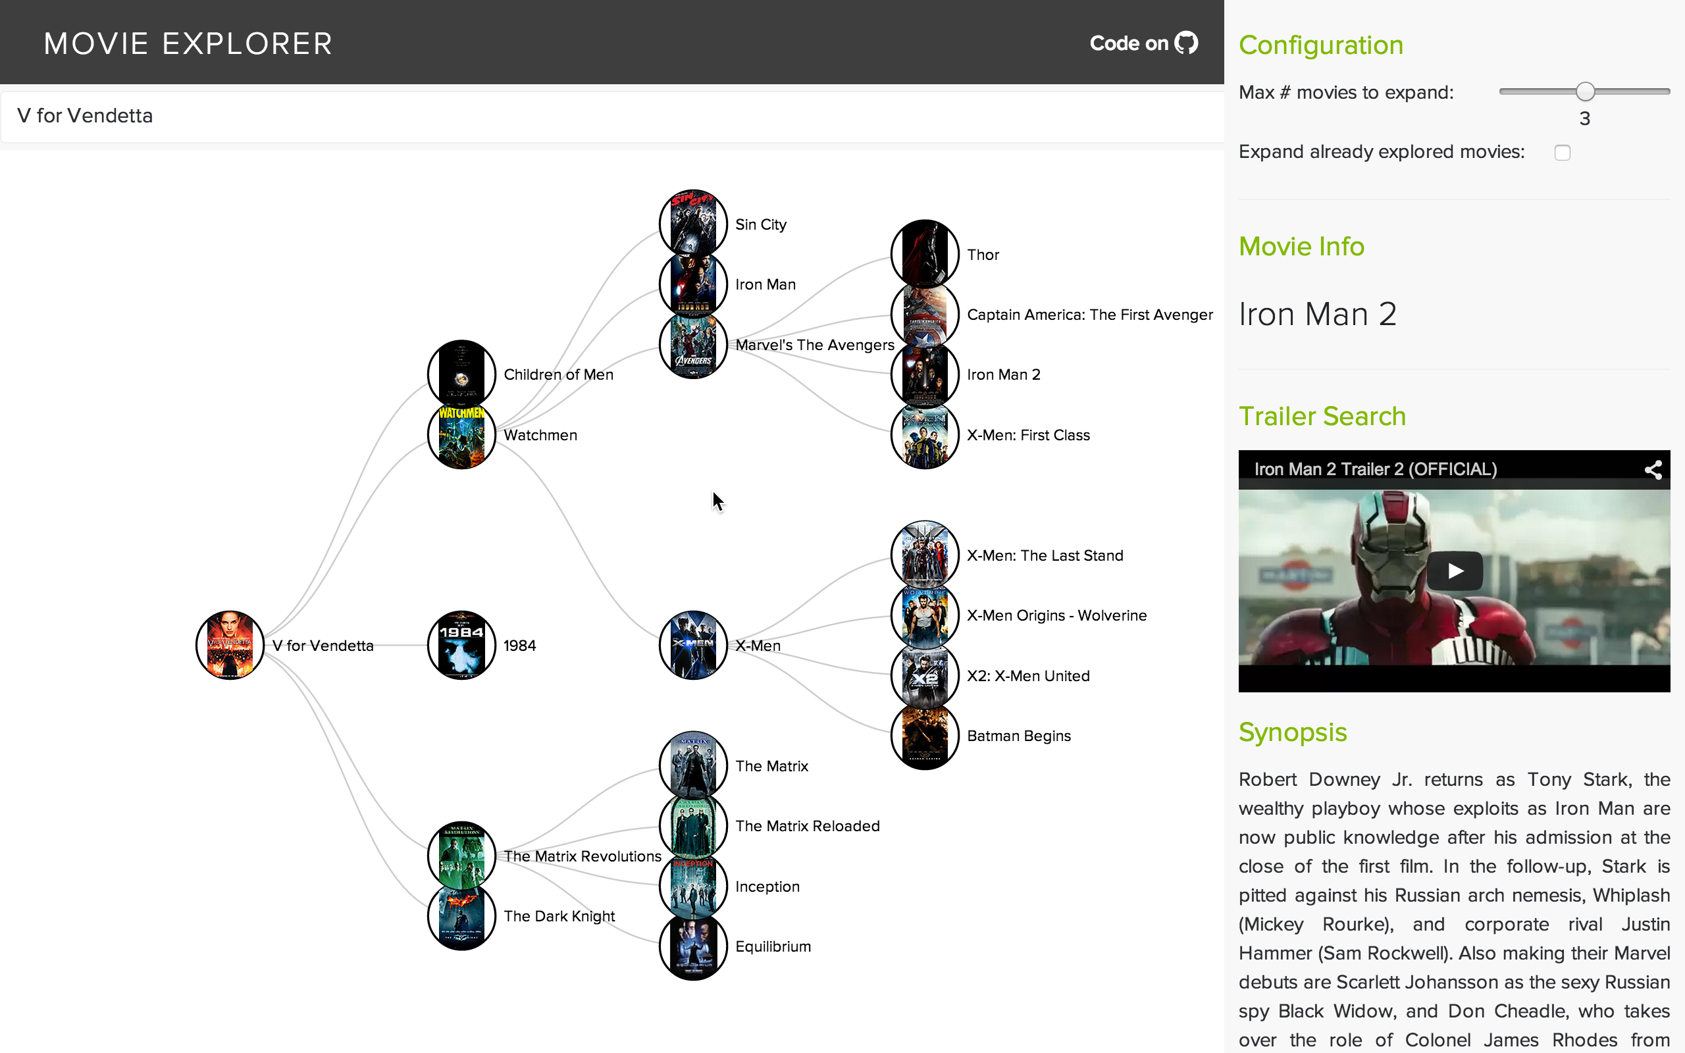
Task: Click the 1984 movie poster
Action: point(461,645)
